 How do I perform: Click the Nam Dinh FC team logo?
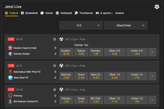tap(10, 78)
